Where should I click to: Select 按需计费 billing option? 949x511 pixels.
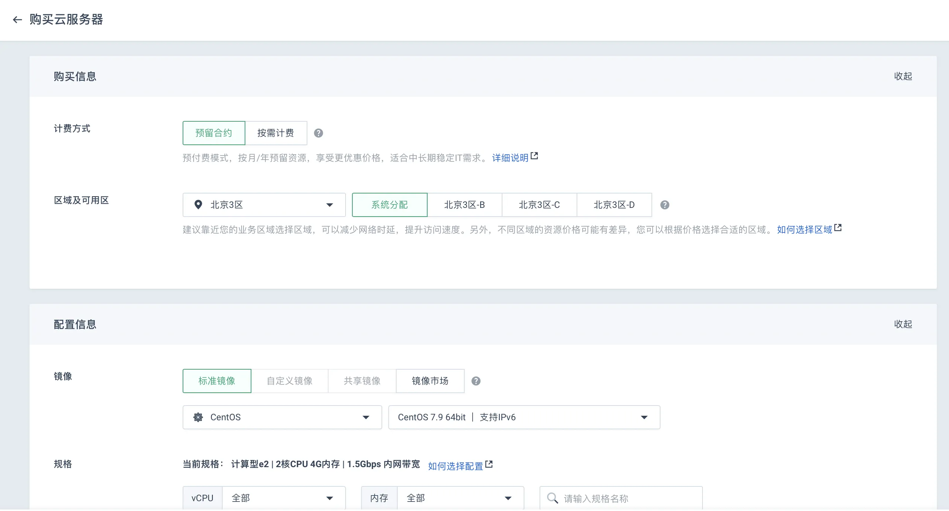click(x=276, y=133)
